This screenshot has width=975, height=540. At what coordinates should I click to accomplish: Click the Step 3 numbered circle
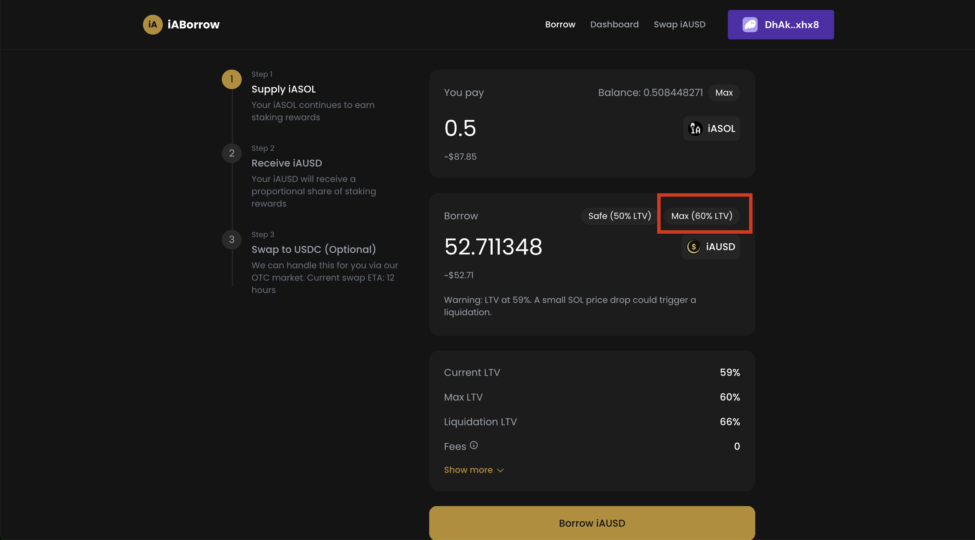[x=232, y=240]
